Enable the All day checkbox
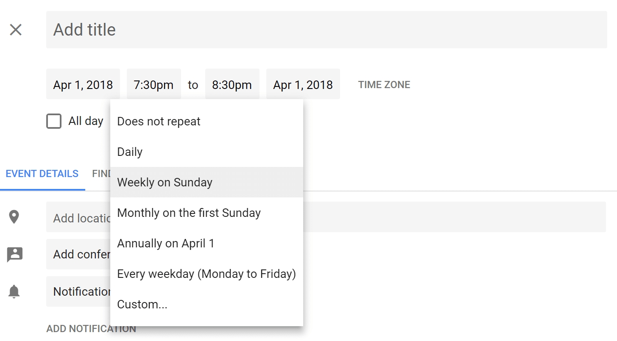The width and height of the screenshot is (617, 341). pos(54,121)
